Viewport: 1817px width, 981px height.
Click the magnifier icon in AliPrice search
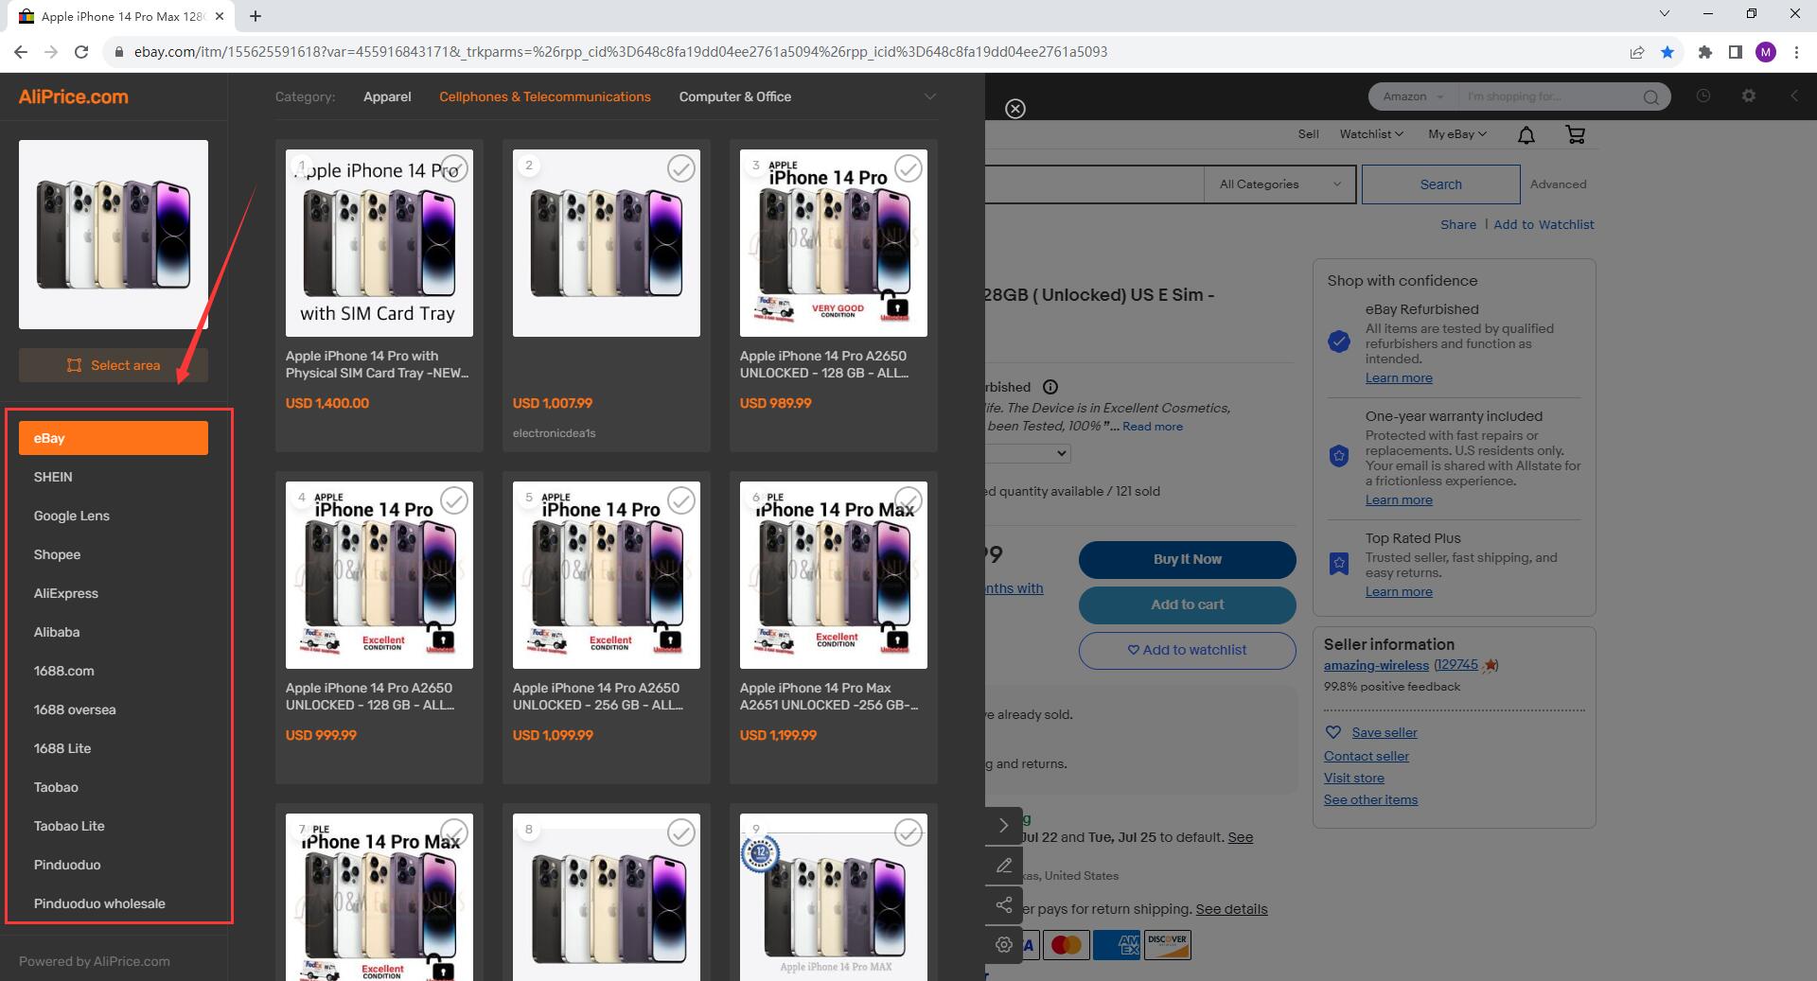point(1650,96)
